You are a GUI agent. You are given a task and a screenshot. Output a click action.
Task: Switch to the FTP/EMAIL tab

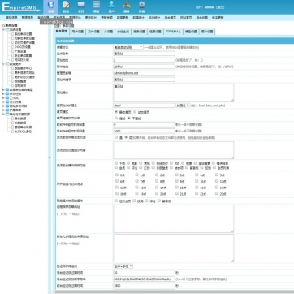coord(173,32)
